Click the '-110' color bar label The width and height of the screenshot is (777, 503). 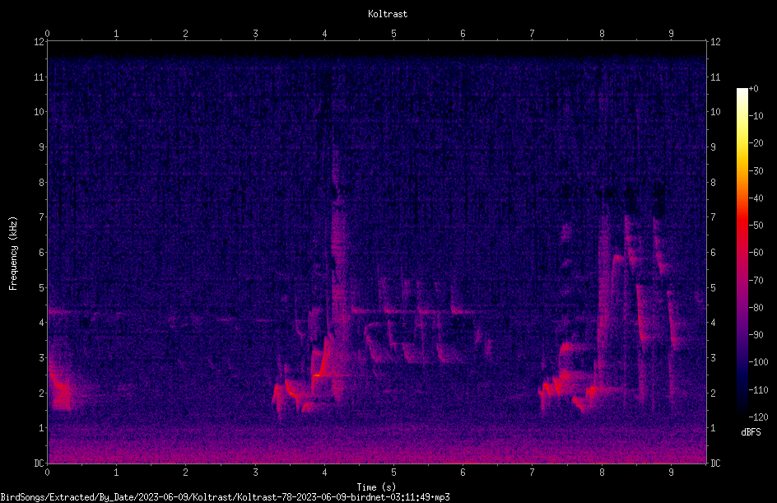[759, 390]
